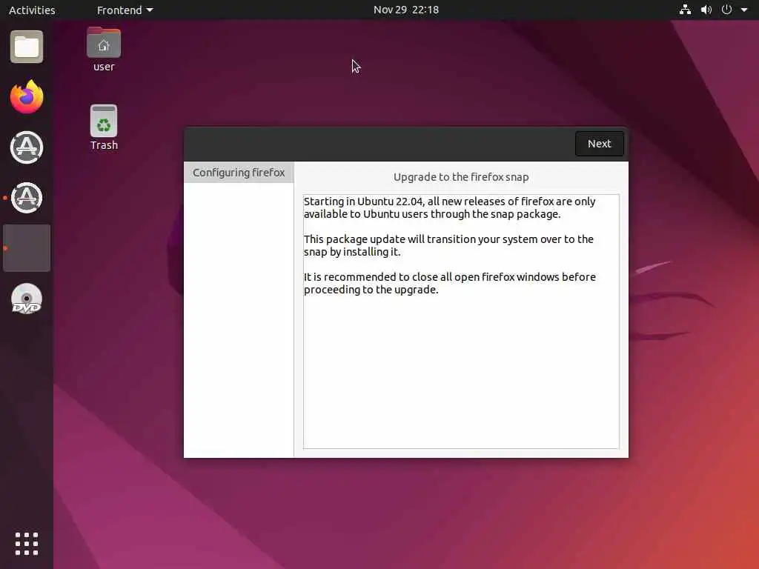
Task: Open the user home folder on the desktop
Action: pyautogui.click(x=104, y=50)
